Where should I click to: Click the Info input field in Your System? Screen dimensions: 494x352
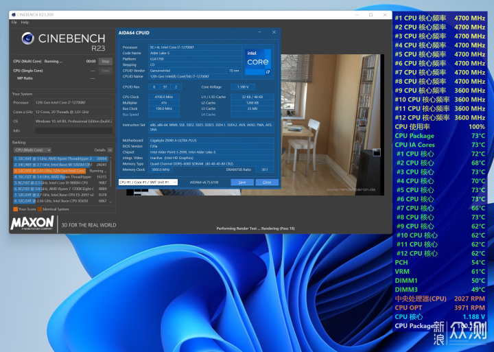pos(73,131)
